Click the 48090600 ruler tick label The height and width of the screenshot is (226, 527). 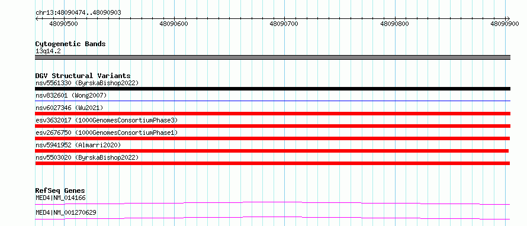173,24
